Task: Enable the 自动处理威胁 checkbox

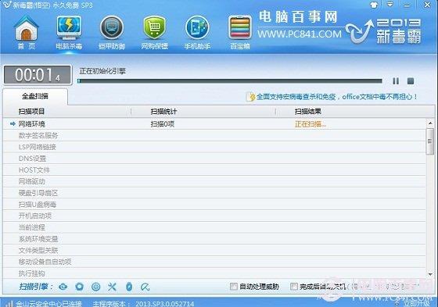Action: (x=234, y=287)
